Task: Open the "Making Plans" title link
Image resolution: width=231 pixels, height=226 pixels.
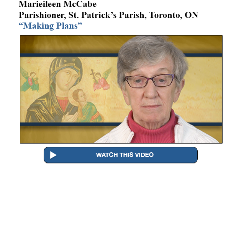Action: click(50, 26)
